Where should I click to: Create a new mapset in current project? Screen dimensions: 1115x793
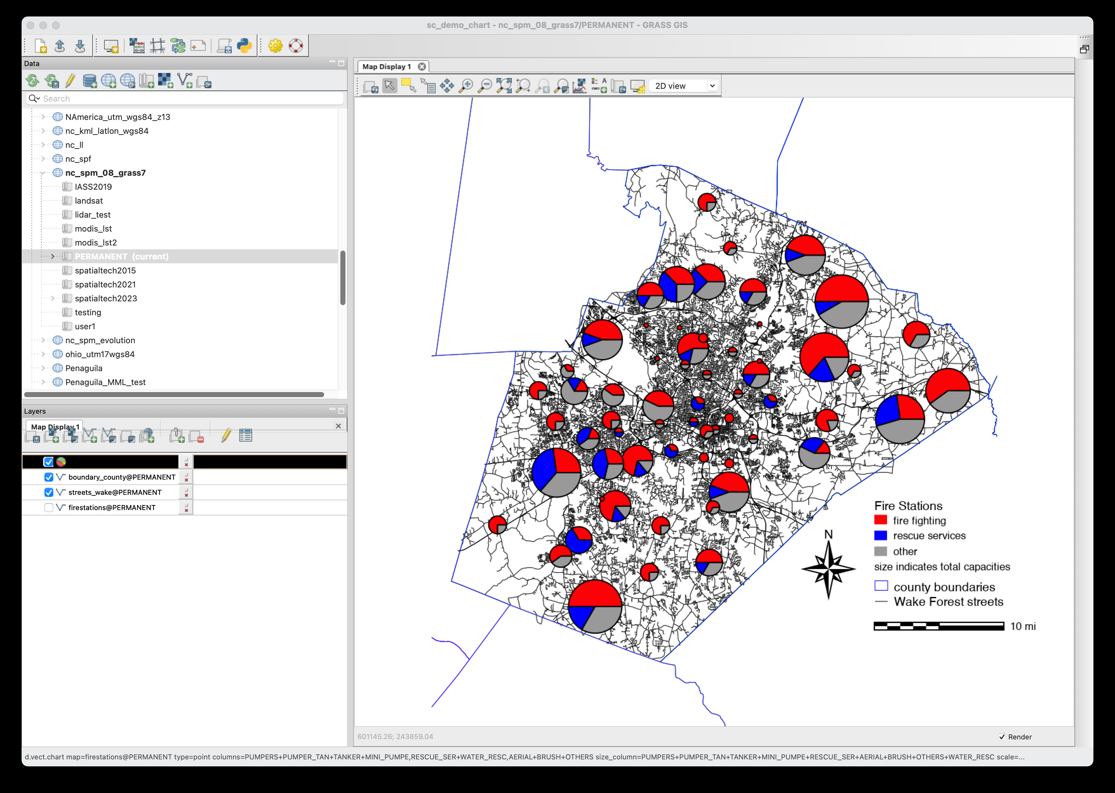click(147, 81)
